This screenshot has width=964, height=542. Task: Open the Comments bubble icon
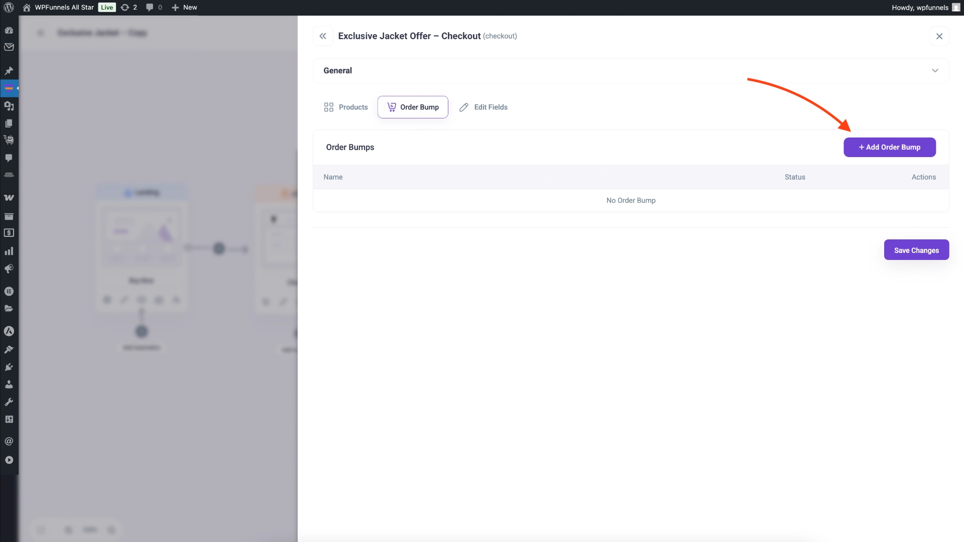pos(9,158)
